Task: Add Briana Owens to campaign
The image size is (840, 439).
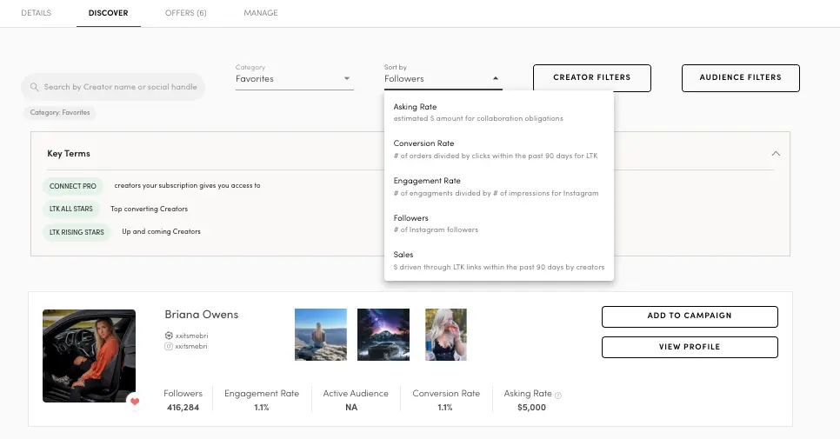Action: pos(689,316)
